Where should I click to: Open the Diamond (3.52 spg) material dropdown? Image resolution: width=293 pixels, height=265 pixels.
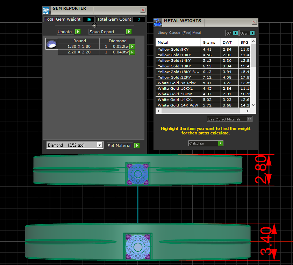[100, 145]
